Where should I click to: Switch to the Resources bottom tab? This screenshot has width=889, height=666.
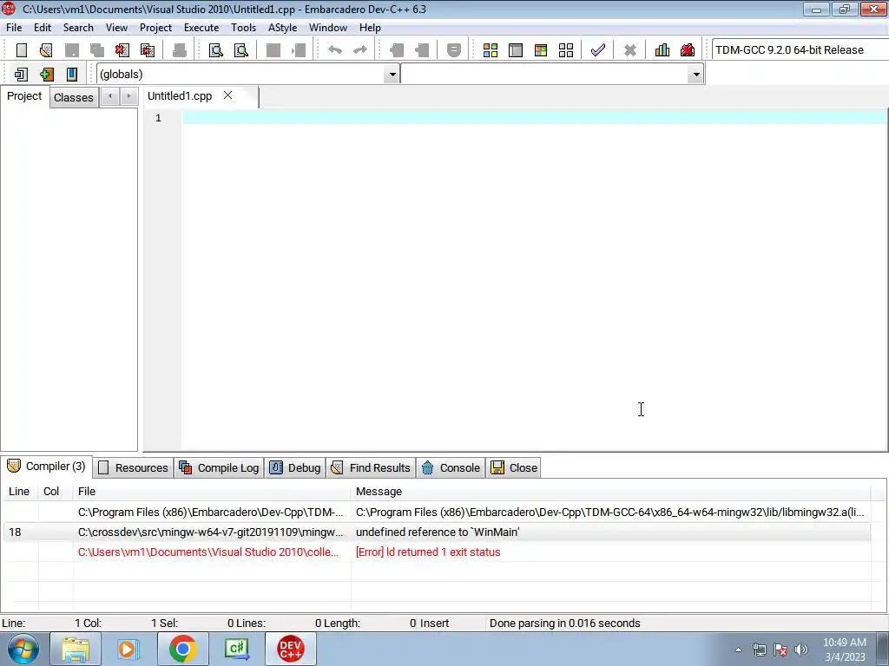coord(134,467)
